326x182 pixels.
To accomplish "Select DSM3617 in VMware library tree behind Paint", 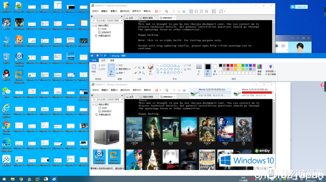I will 106,32.
